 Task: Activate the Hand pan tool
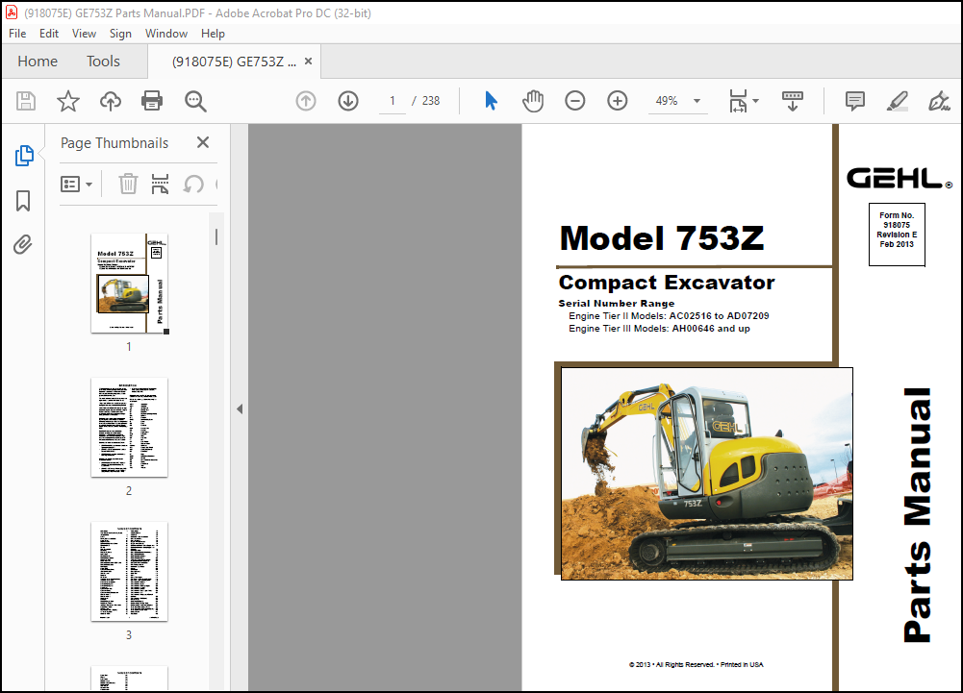point(532,101)
